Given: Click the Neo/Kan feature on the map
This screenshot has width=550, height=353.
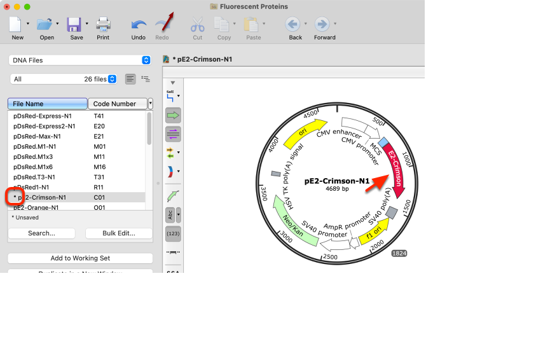Looking at the screenshot, I should pyautogui.click(x=293, y=223).
